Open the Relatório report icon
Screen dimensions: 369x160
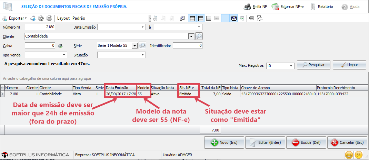(313, 7)
